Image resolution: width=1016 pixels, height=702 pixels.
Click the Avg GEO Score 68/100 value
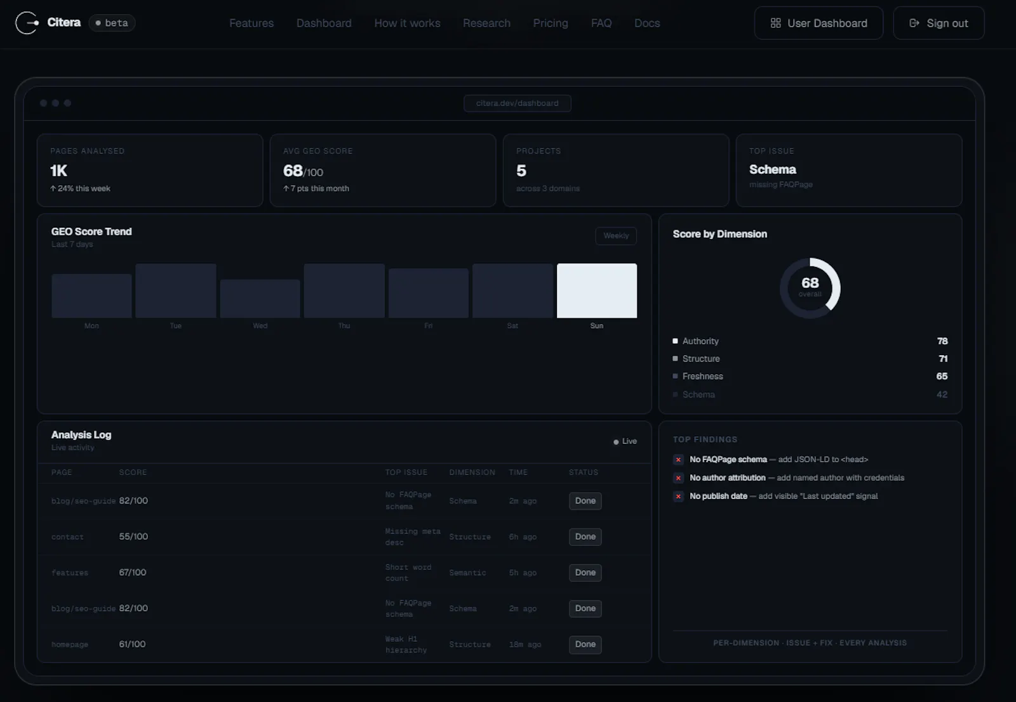(x=303, y=171)
